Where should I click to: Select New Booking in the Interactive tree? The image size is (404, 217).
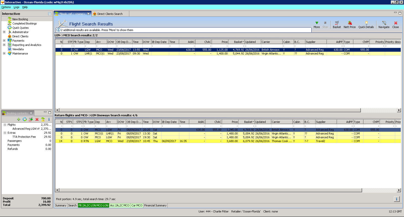pos(20,19)
